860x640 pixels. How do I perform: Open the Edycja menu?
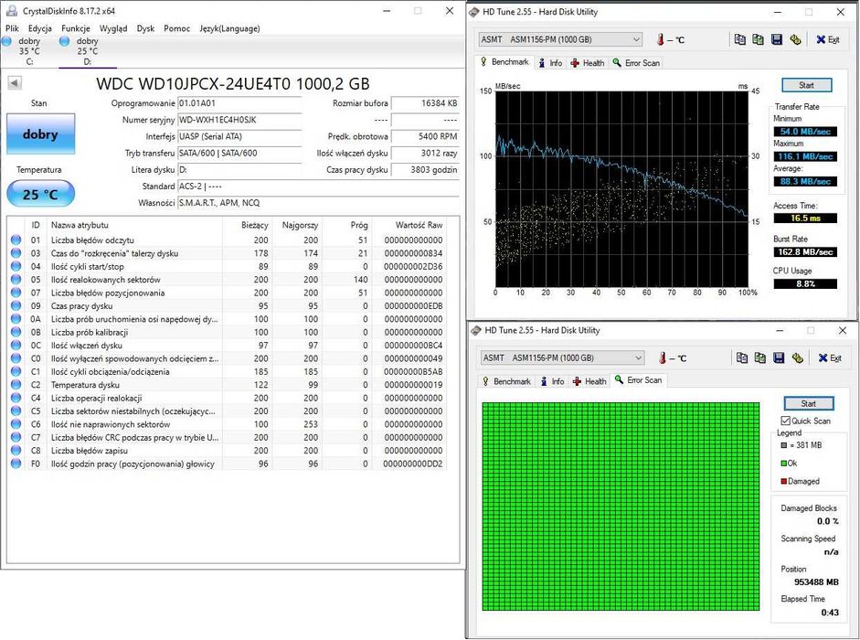pyautogui.click(x=40, y=28)
